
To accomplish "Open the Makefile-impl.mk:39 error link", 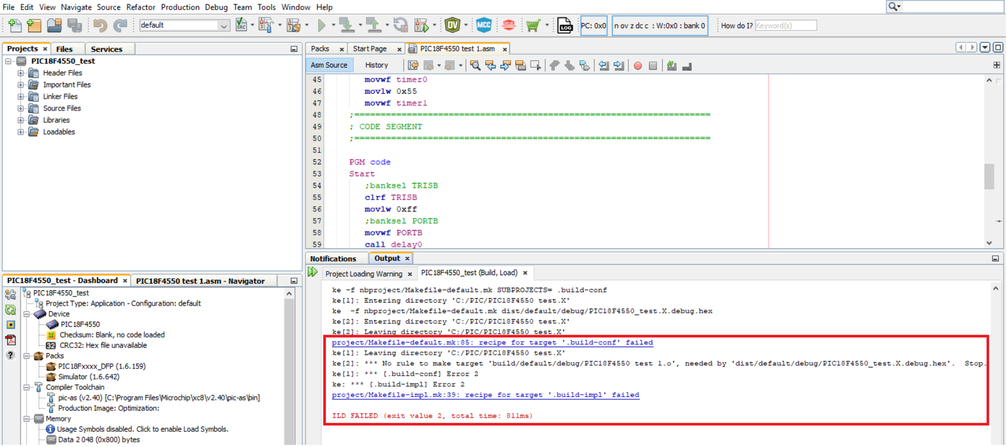I will point(486,395).
